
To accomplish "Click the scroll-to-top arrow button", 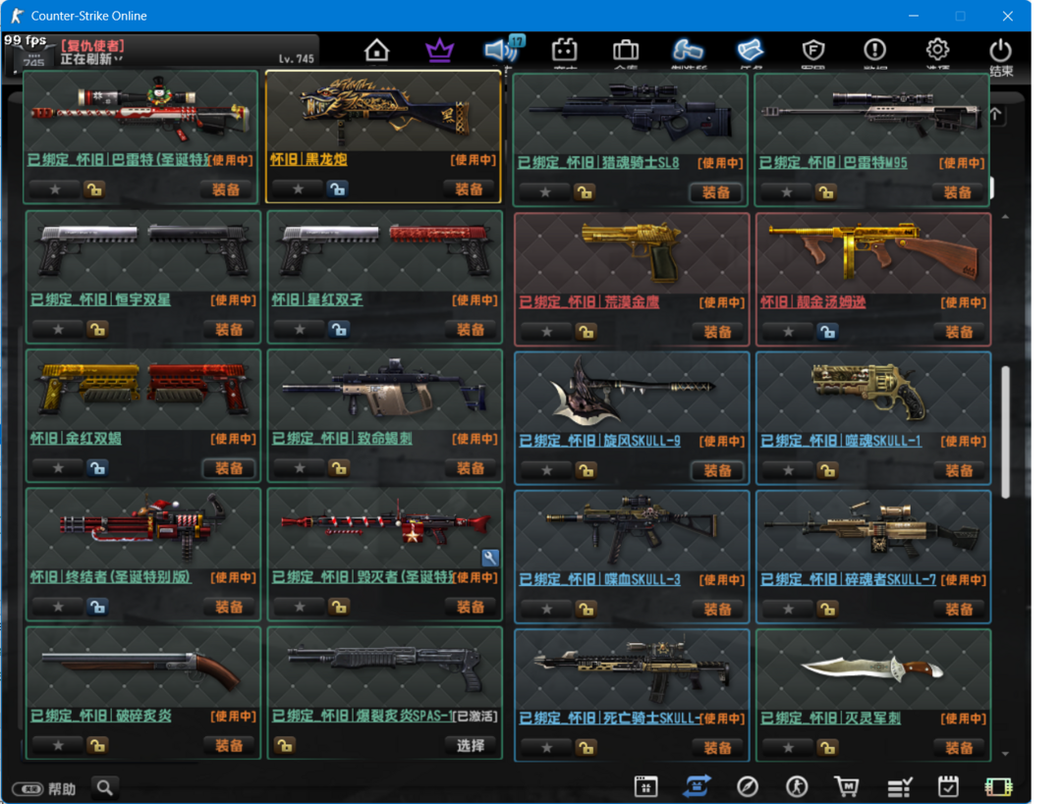I will pyautogui.click(x=996, y=115).
